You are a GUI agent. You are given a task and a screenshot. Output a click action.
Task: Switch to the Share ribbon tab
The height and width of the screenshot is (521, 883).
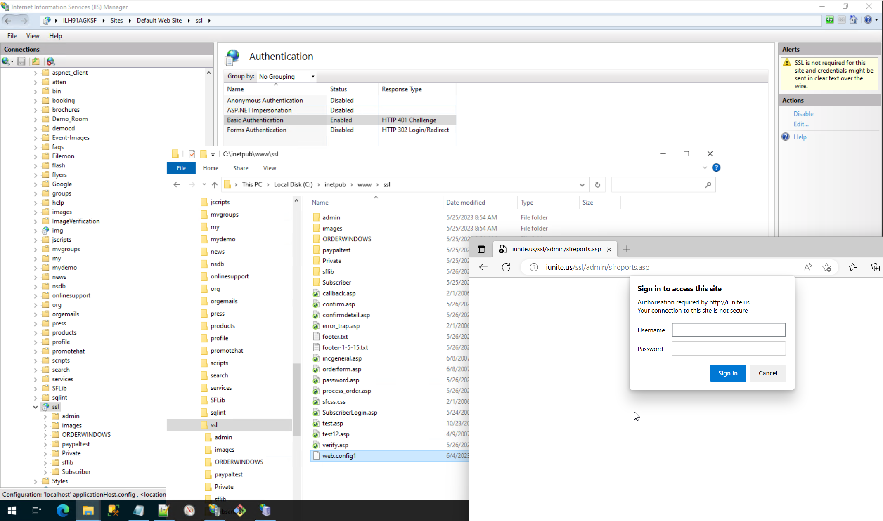pos(241,168)
